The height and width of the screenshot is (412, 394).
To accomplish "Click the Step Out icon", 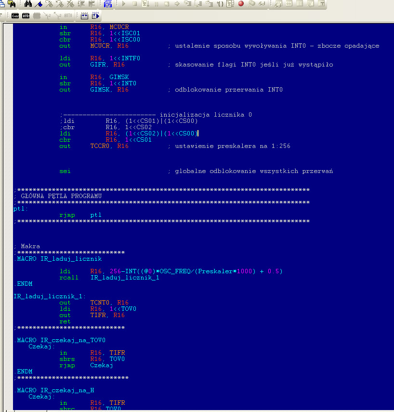I will [x=209, y=4].
